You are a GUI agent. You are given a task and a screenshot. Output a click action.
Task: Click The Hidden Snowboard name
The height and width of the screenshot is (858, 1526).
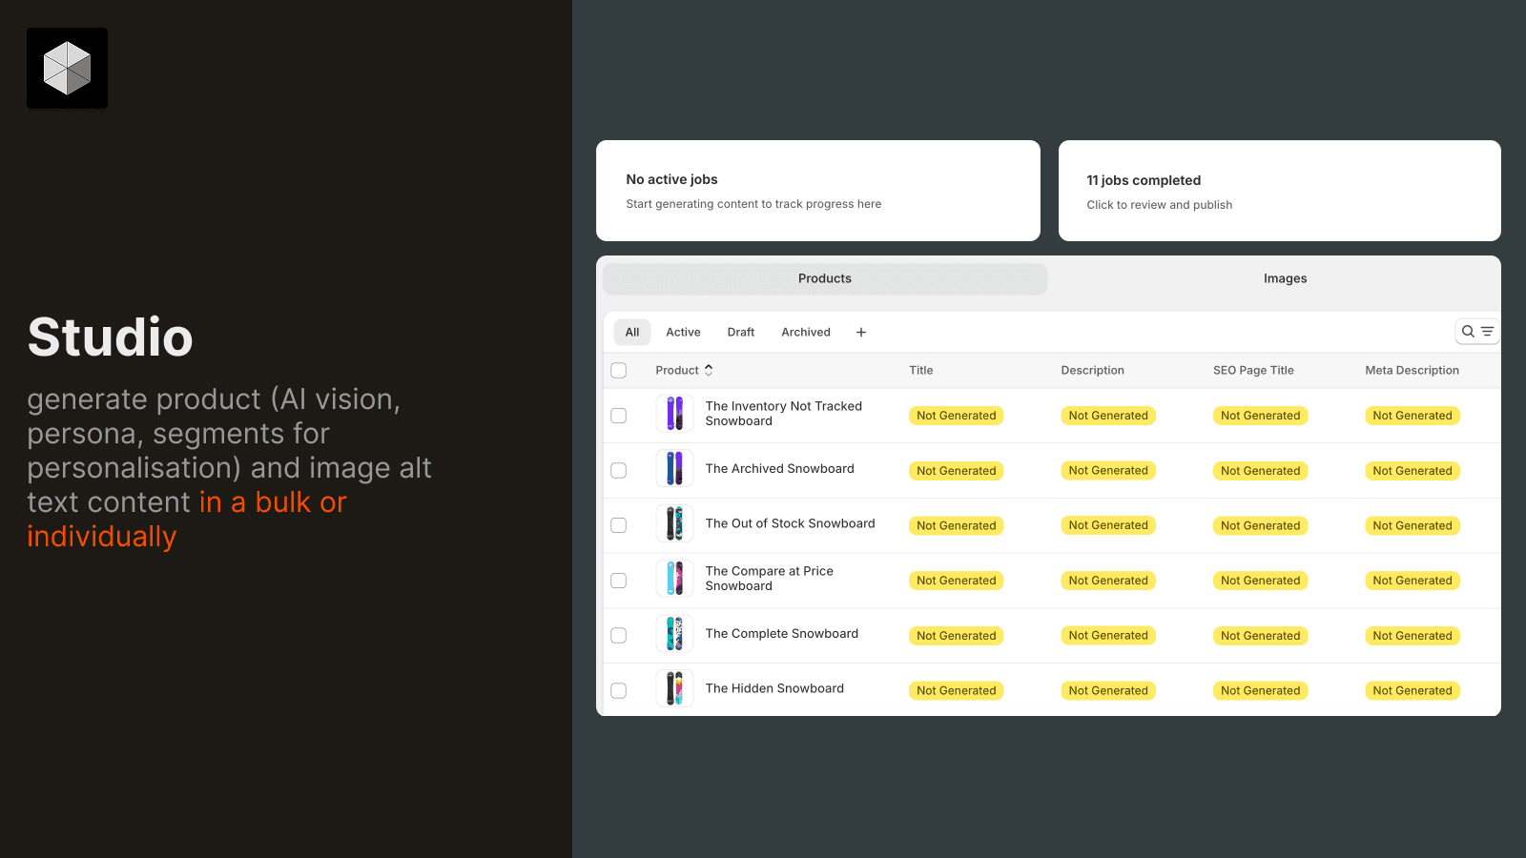[774, 688]
